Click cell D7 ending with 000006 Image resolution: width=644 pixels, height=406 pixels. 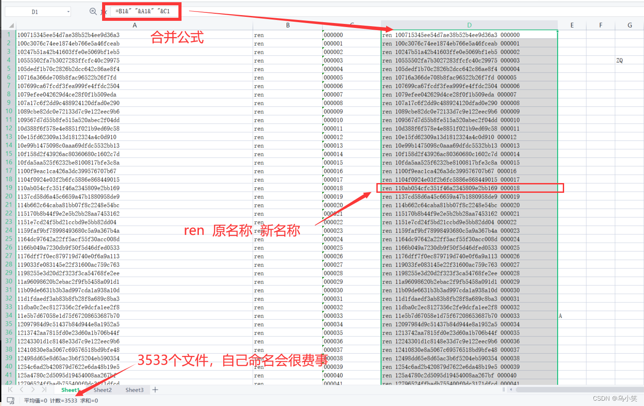[x=469, y=86]
